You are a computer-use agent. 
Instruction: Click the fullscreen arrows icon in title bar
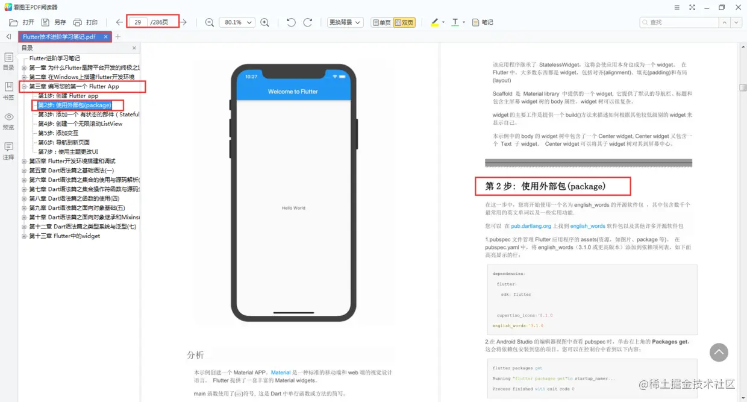tap(692, 7)
